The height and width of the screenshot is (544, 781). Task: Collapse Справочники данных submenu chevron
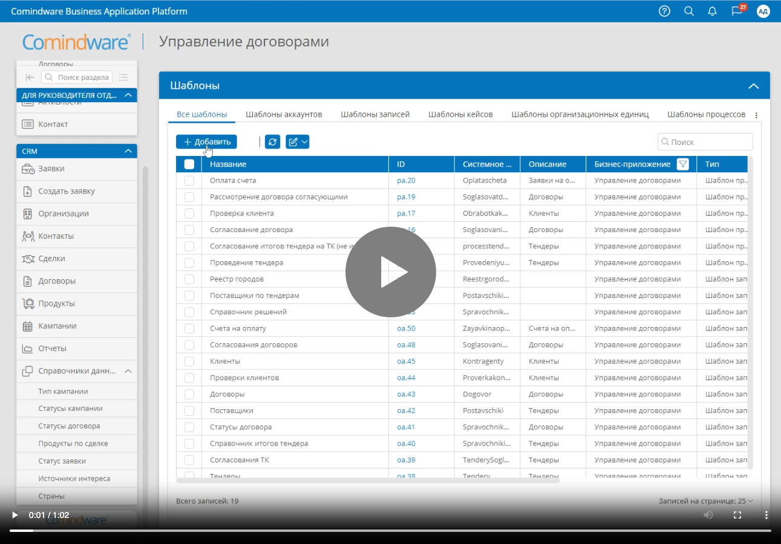coord(128,371)
